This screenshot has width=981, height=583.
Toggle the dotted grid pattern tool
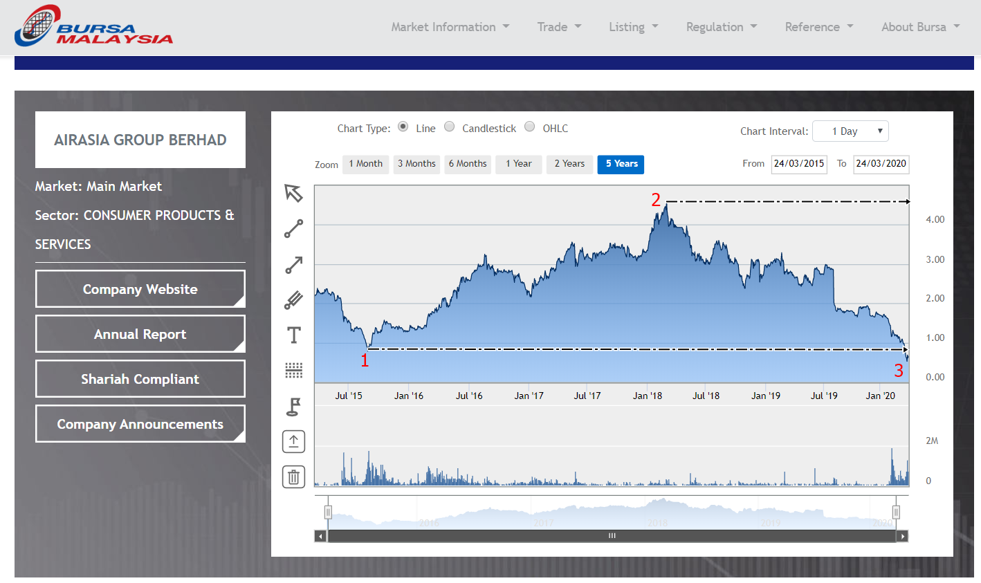click(293, 371)
